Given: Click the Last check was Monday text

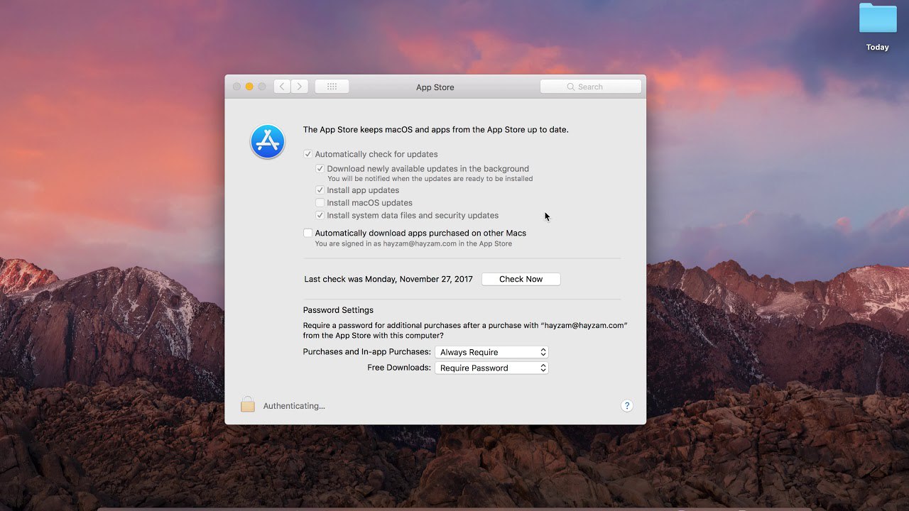Looking at the screenshot, I should click(x=388, y=279).
